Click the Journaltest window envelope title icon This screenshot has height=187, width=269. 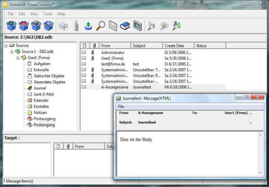[119, 99]
